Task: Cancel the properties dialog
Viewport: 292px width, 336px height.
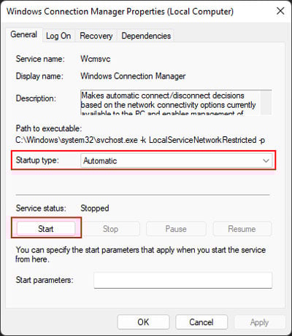Action: [201, 322]
